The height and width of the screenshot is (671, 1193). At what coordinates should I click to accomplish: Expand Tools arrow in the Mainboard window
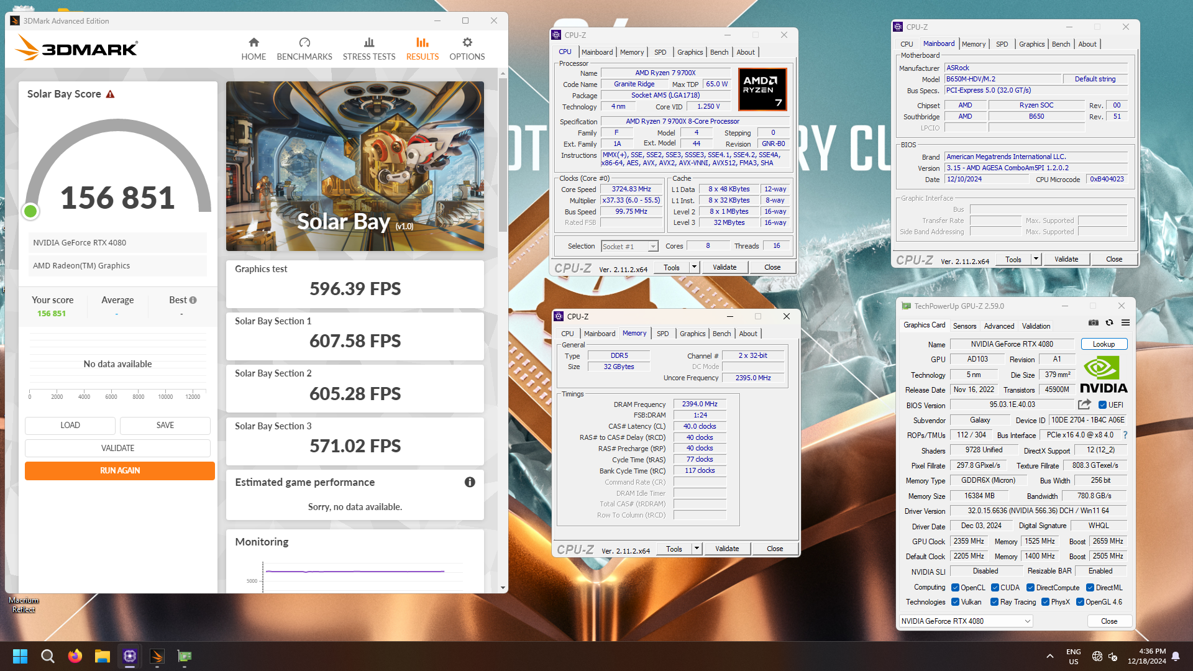[x=1036, y=259]
